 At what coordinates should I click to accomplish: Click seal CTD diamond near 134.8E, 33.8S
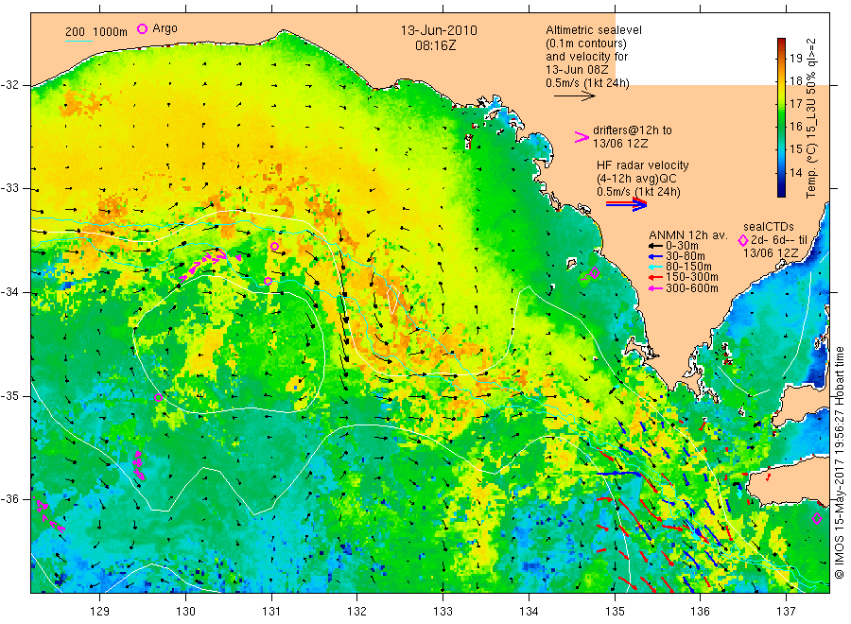coord(595,273)
